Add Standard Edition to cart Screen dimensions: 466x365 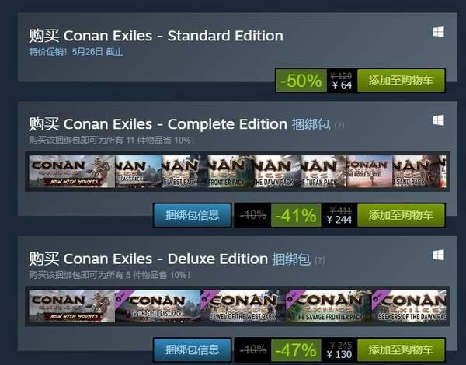(401, 81)
